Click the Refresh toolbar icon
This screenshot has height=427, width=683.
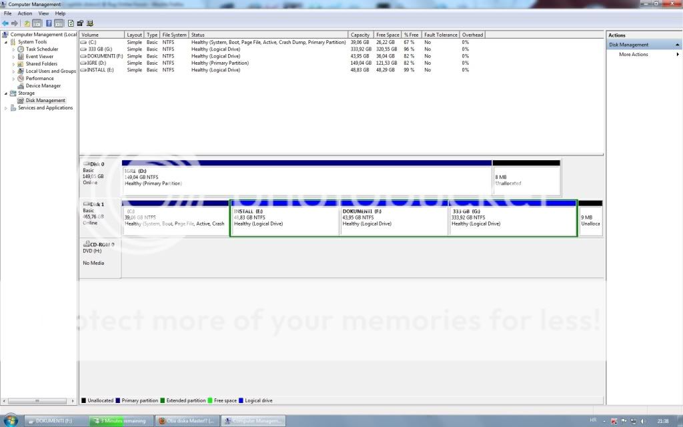click(71, 23)
